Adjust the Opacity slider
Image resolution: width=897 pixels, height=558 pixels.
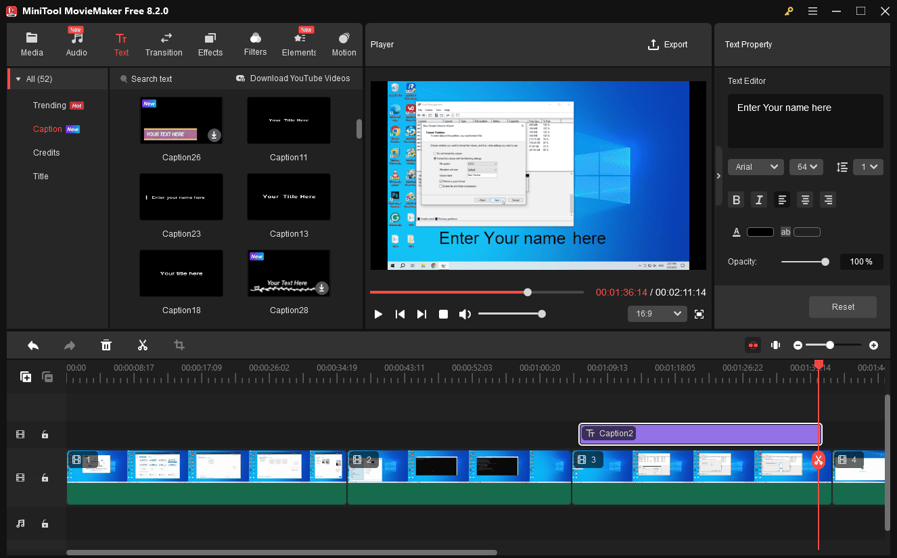pyautogui.click(x=805, y=262)
